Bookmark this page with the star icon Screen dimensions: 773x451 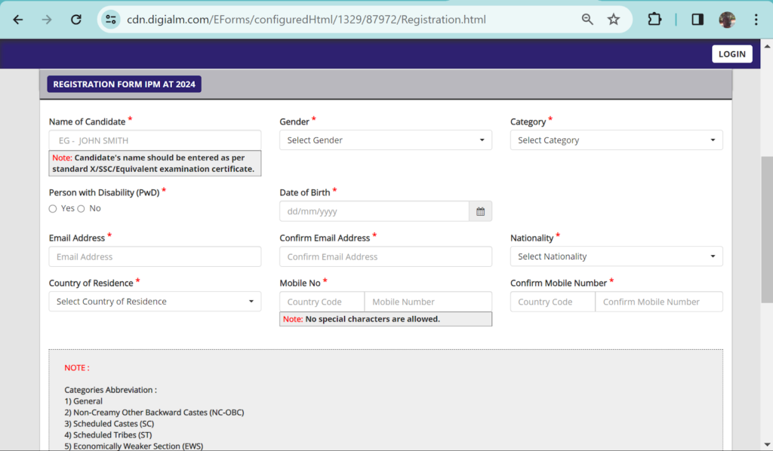point(613,20)
